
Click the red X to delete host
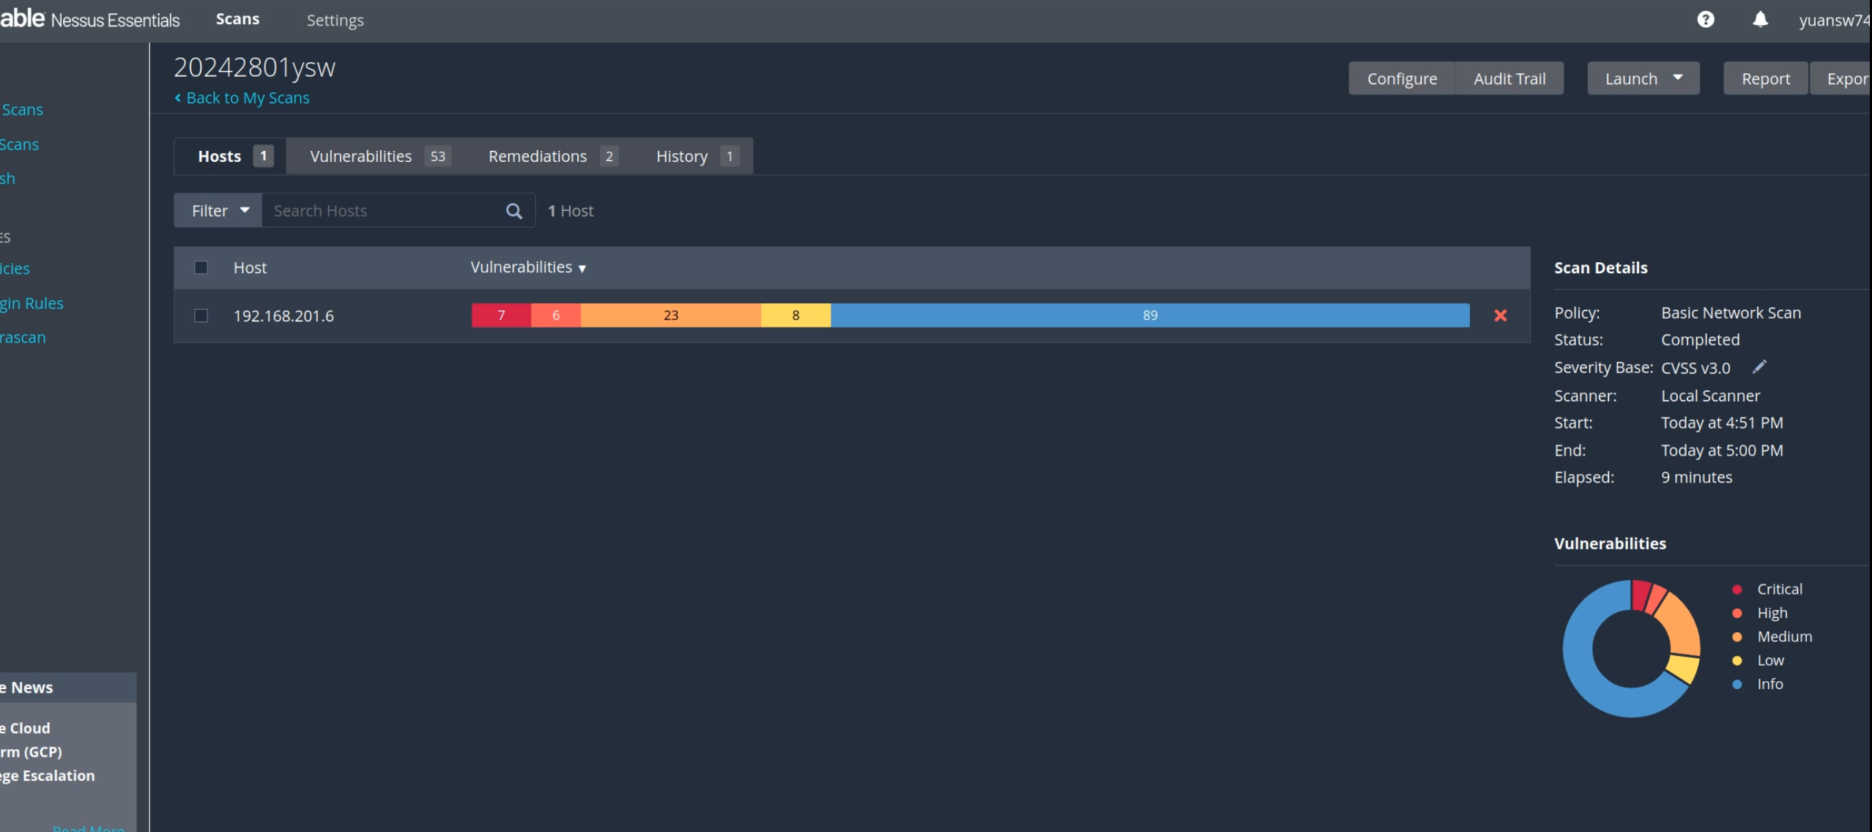pos(1500,316)
